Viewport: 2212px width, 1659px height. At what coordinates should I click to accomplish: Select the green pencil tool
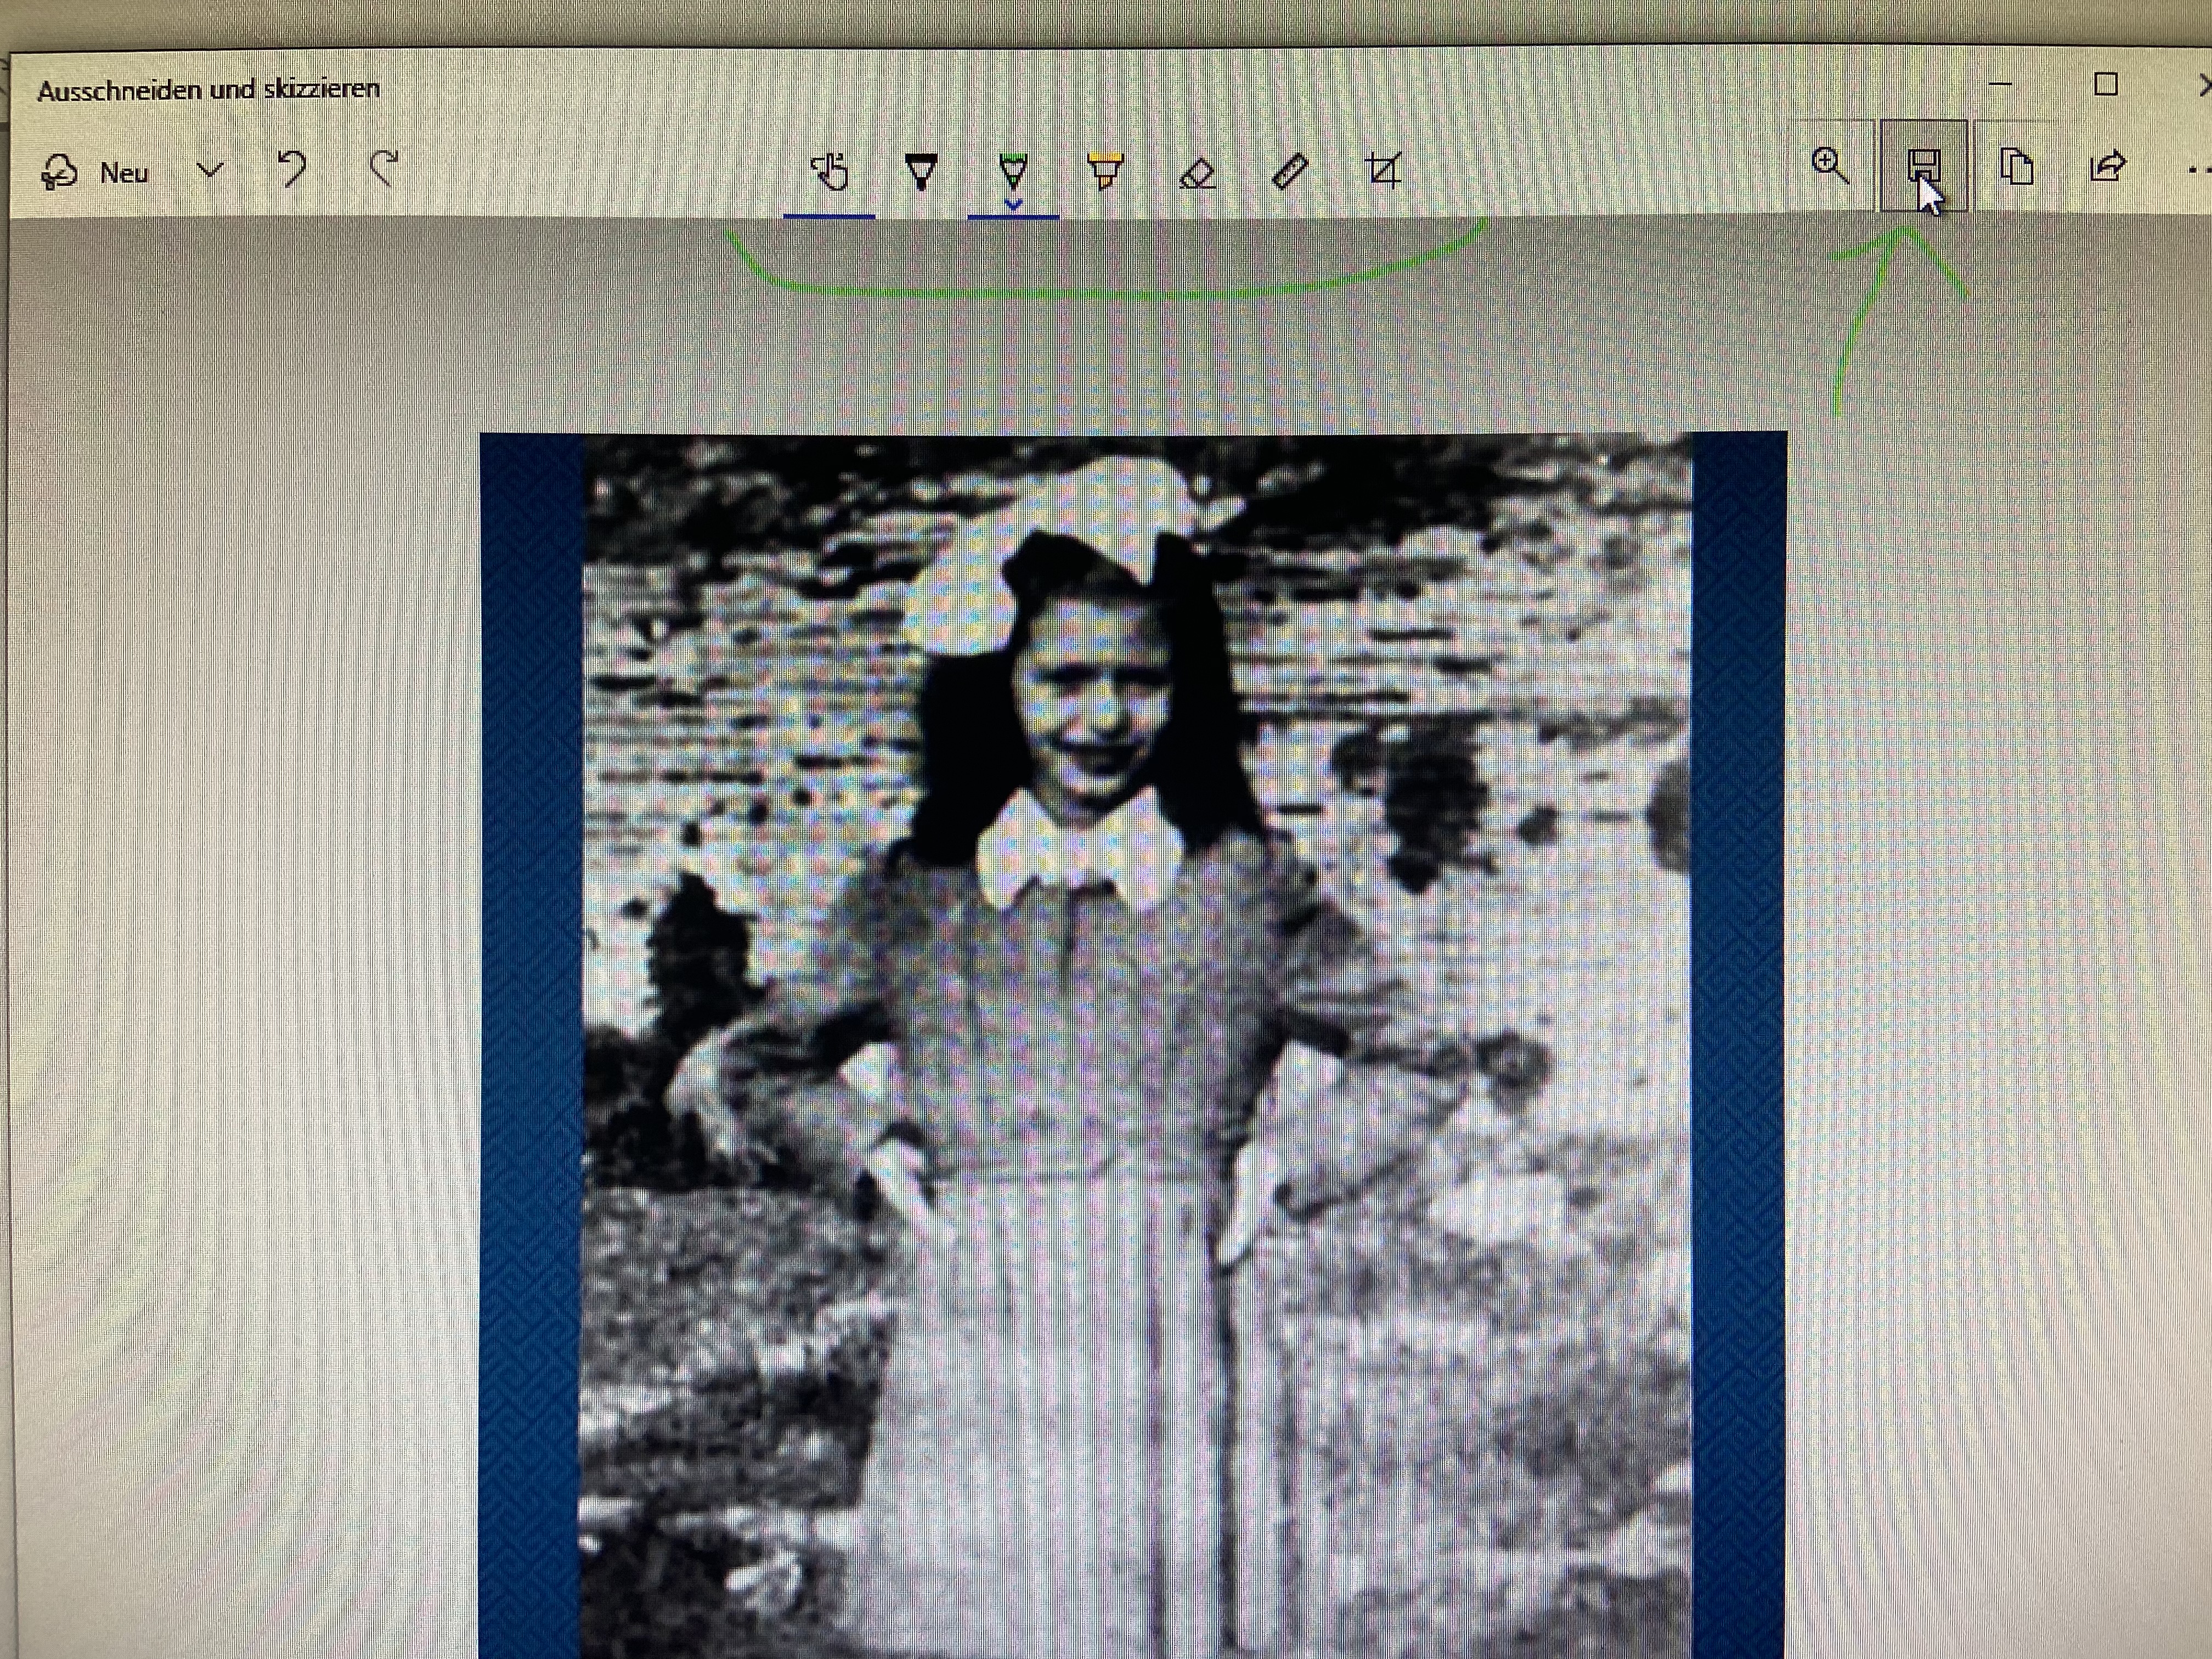click(x=1013, y=170)
